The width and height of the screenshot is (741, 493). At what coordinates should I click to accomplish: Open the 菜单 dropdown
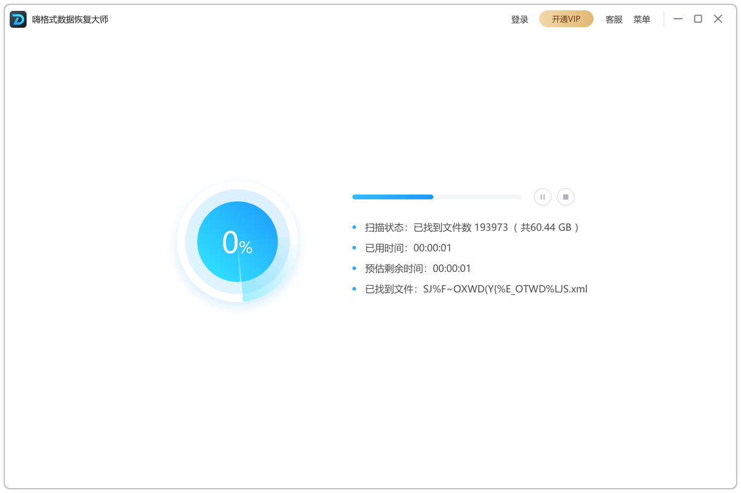pyautogui.click(x=642, y=19)
